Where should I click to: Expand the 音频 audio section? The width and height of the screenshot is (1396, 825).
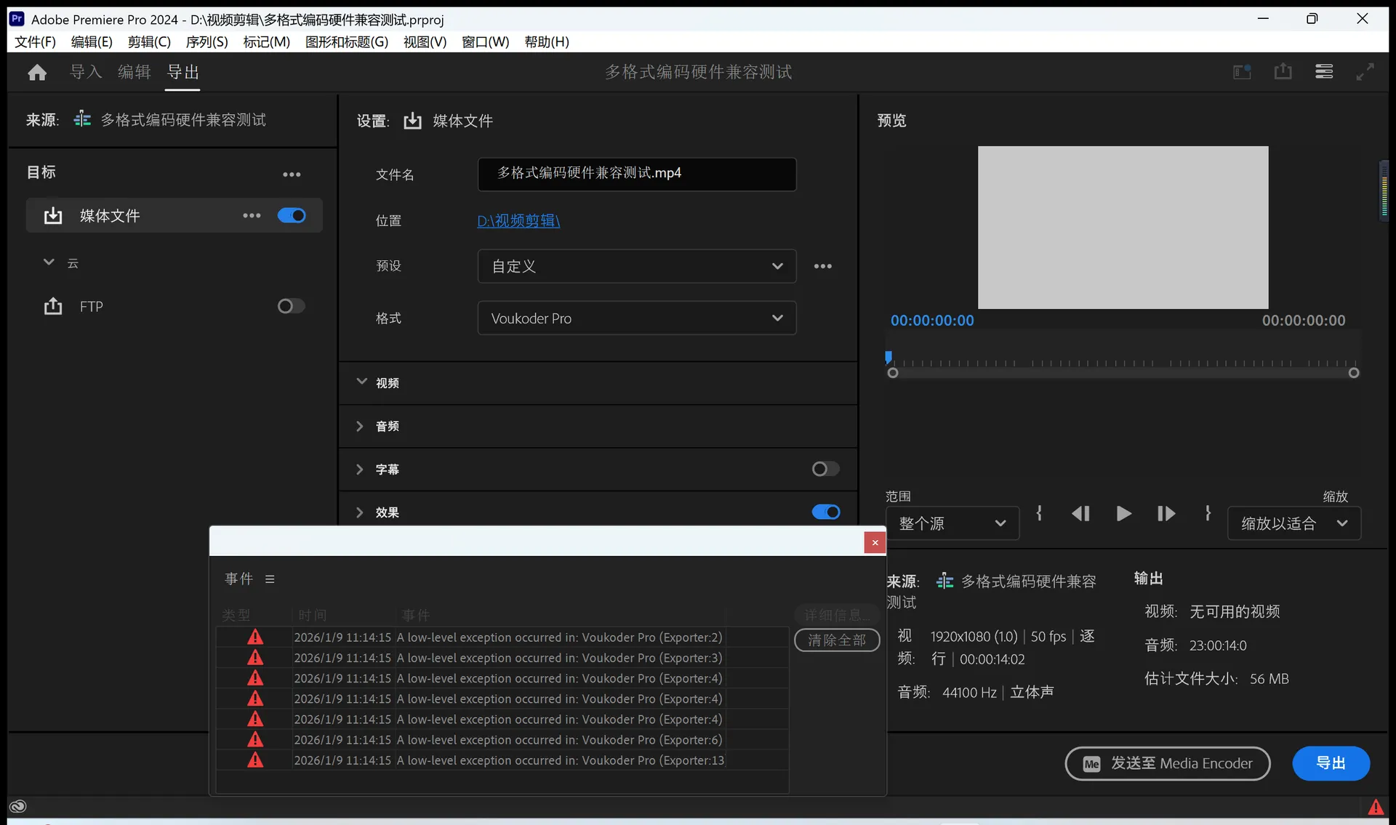pos(360,426)
